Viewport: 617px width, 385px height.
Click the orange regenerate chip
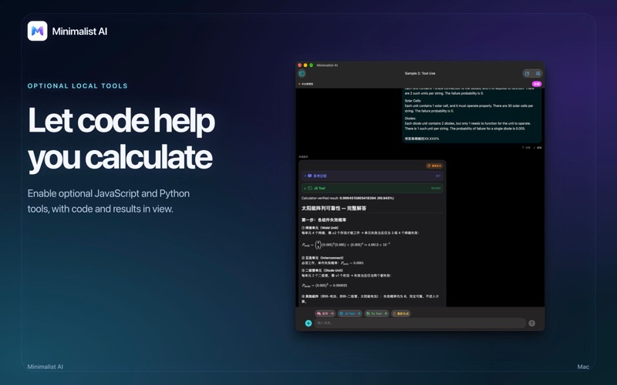400,313
